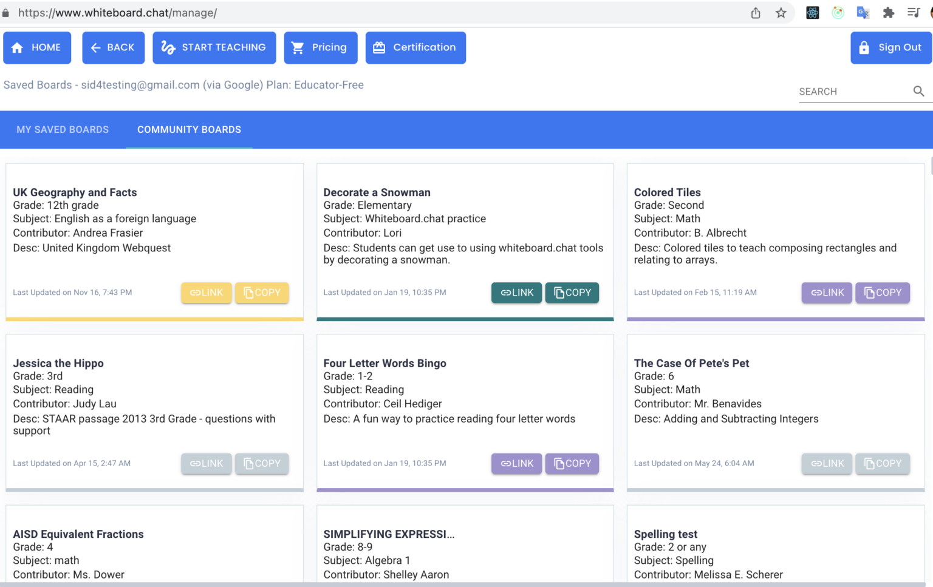Screen dimensions: 933x587
Task: Click the React DevTools extension icon
Action: pos(812,13)
